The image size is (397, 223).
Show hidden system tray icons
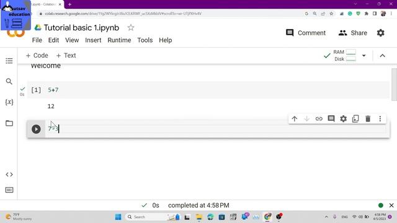coord(326,217)
